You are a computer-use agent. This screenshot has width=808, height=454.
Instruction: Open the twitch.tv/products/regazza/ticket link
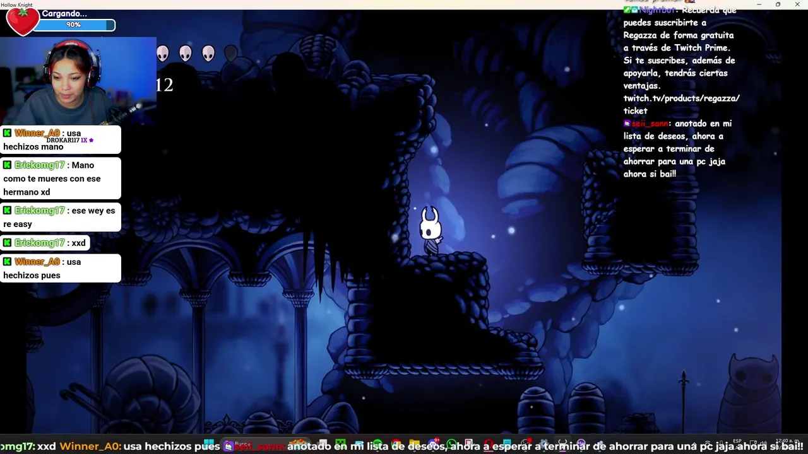(681, 104)
